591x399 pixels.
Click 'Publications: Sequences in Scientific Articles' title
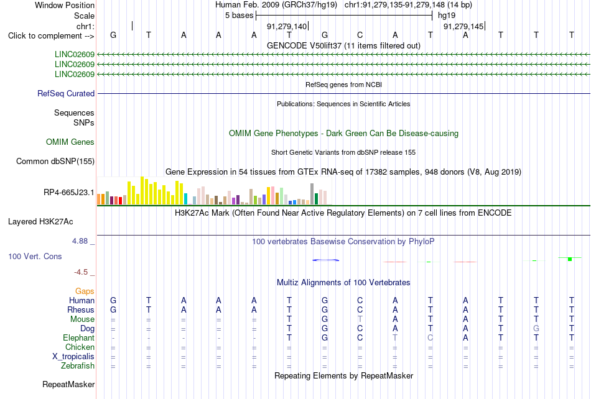coord(343,104)
